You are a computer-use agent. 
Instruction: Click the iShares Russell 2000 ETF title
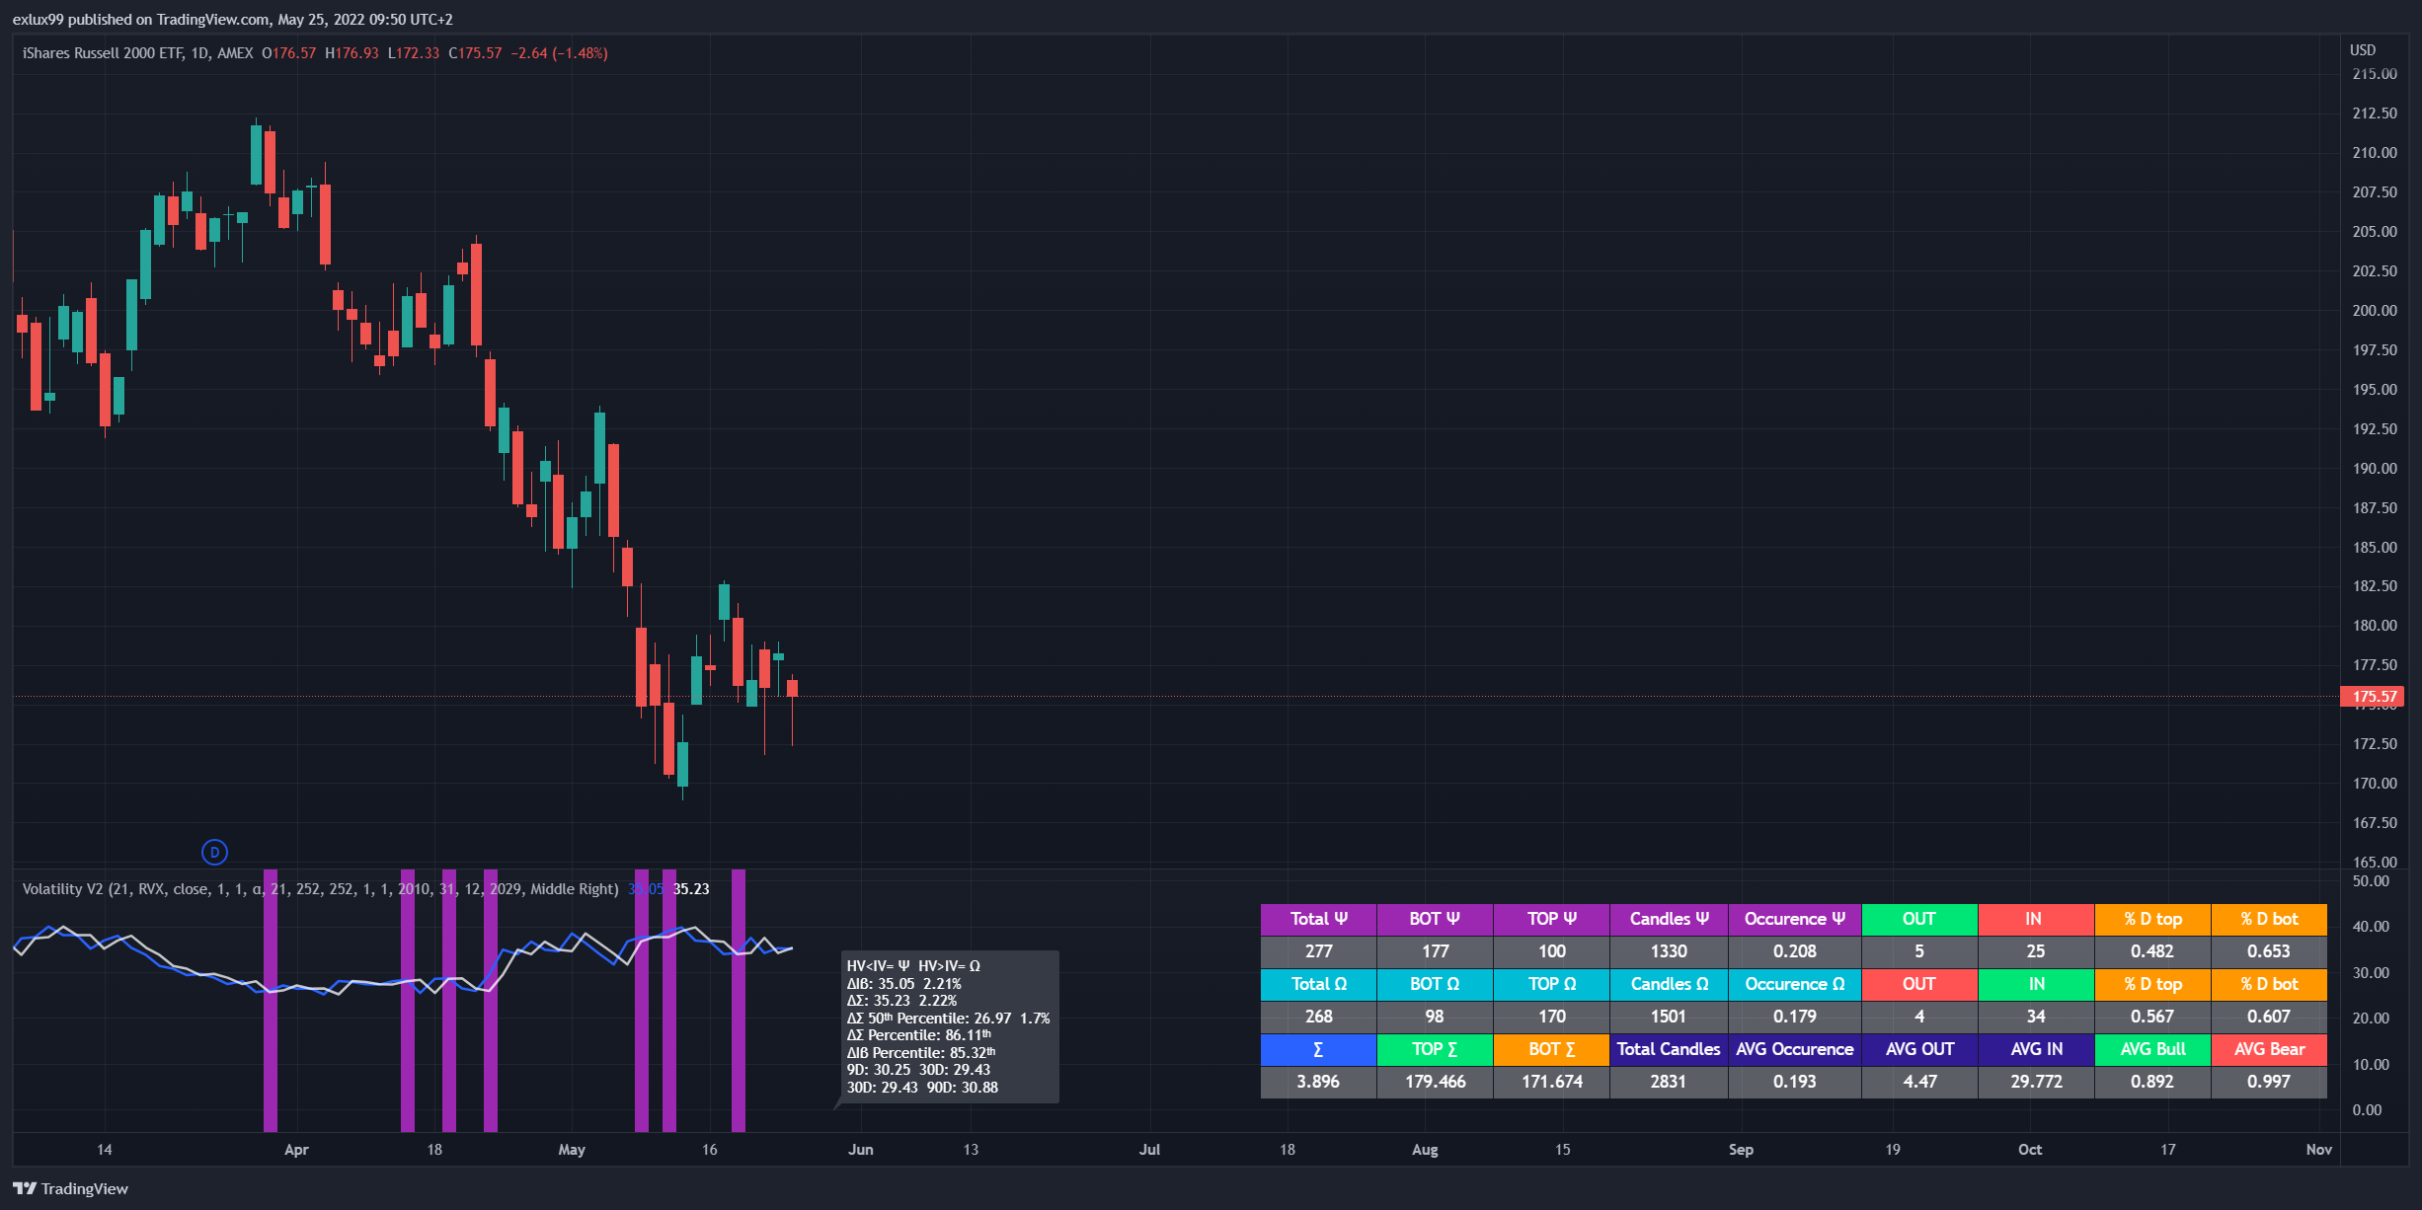[103, 53]
